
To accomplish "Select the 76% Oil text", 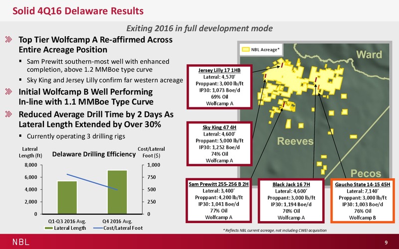I will pos(363,211).
